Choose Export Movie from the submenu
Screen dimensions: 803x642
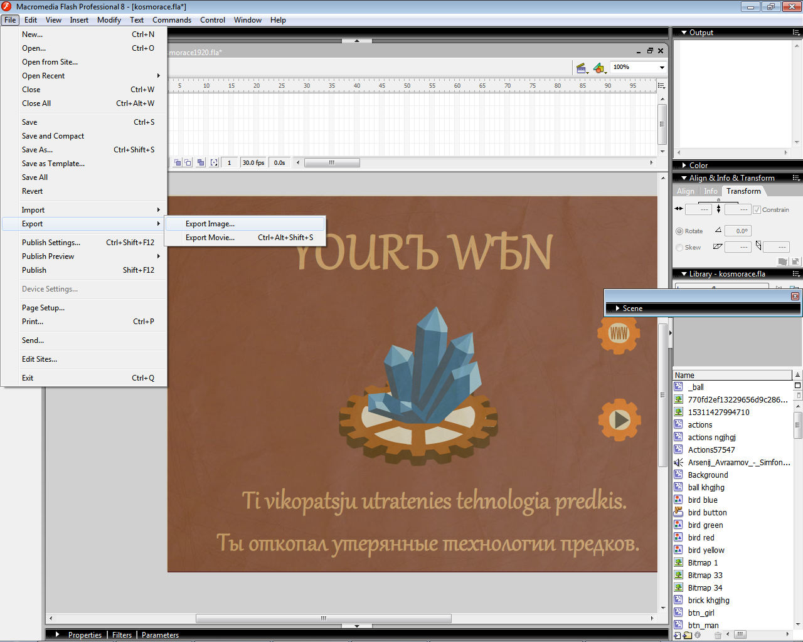tap(210, 238)
